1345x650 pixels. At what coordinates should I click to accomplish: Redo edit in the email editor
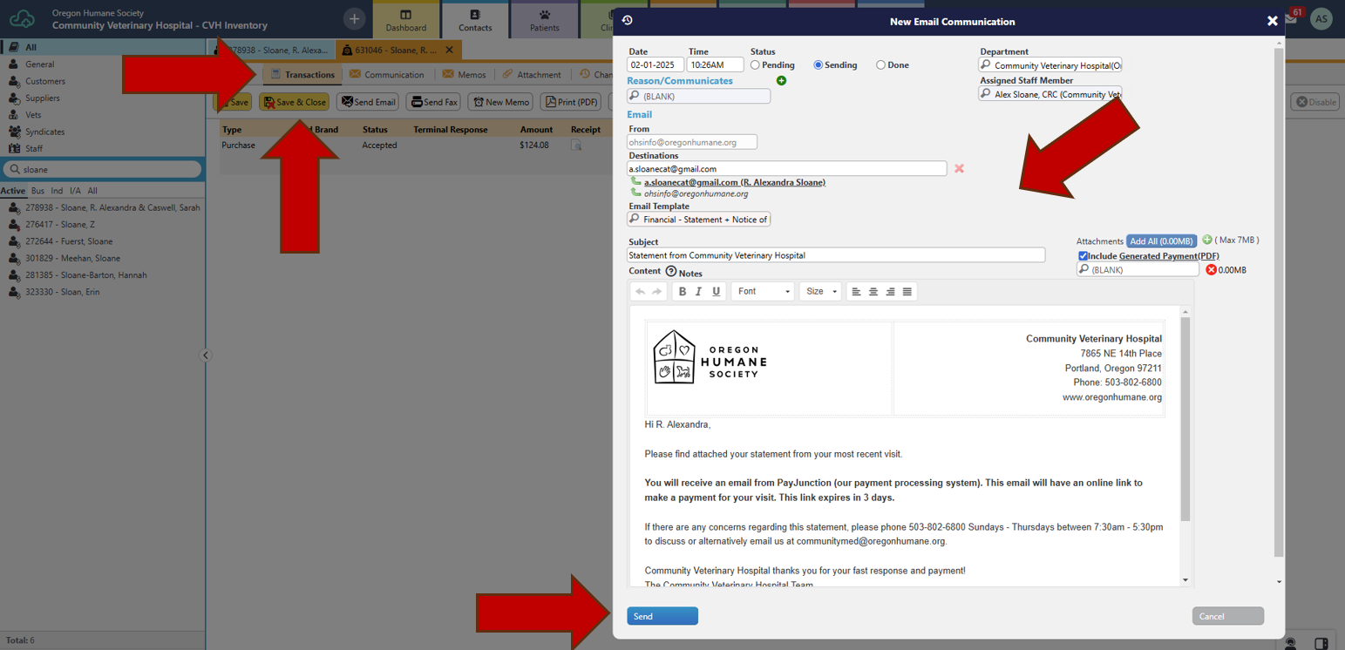(657, 292)
